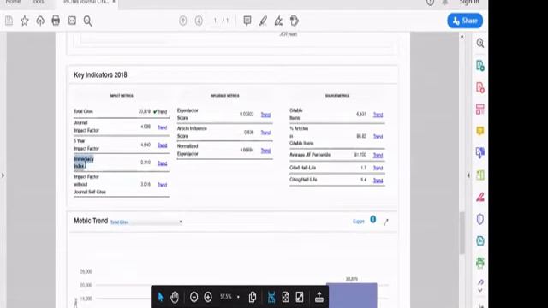Click the blue Share button
This screenshot has height=308, width=548.
tap(465, 21)
